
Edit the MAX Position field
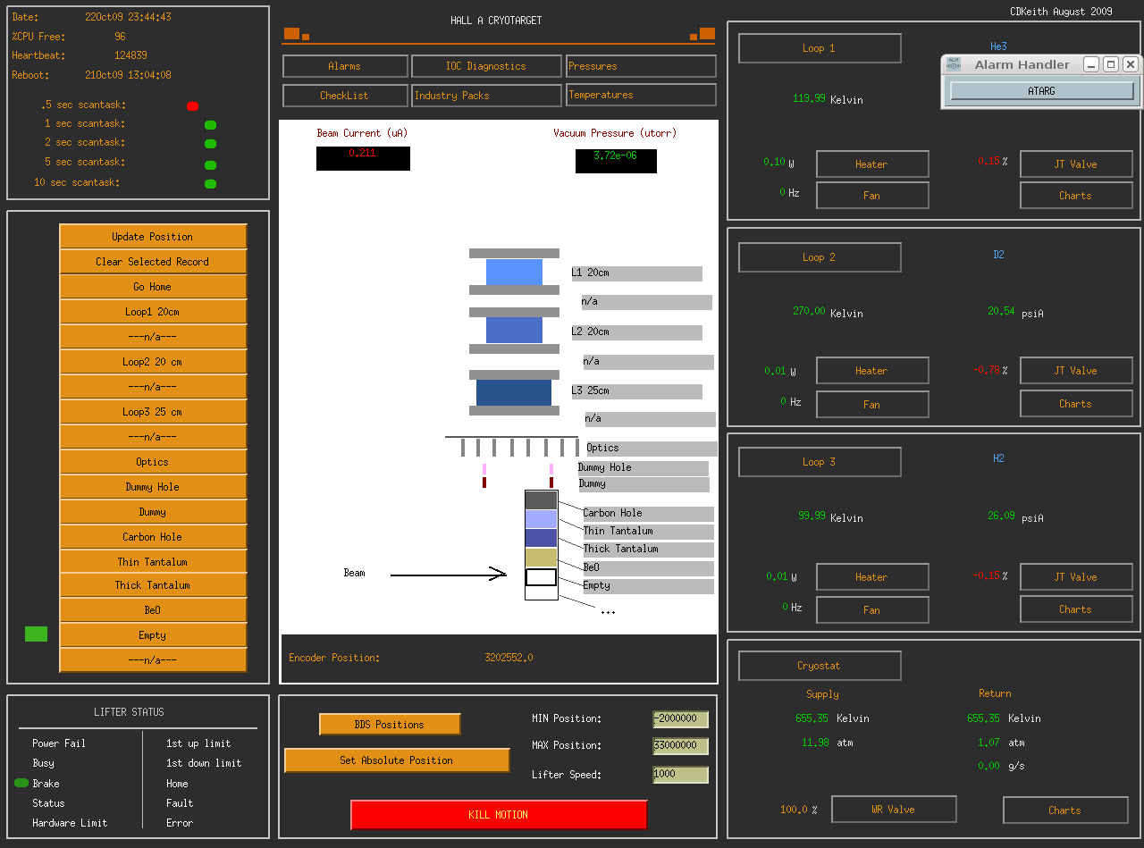680,746
